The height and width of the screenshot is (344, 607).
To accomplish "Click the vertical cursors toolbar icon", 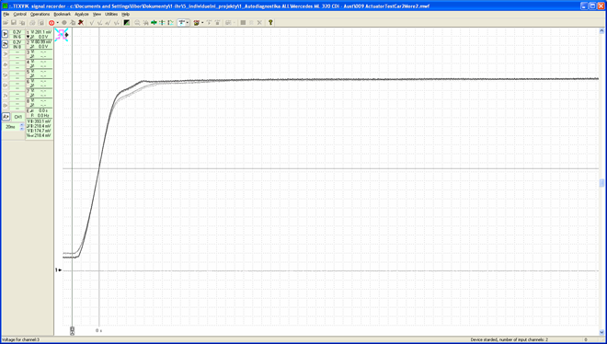I will (162, 23).
